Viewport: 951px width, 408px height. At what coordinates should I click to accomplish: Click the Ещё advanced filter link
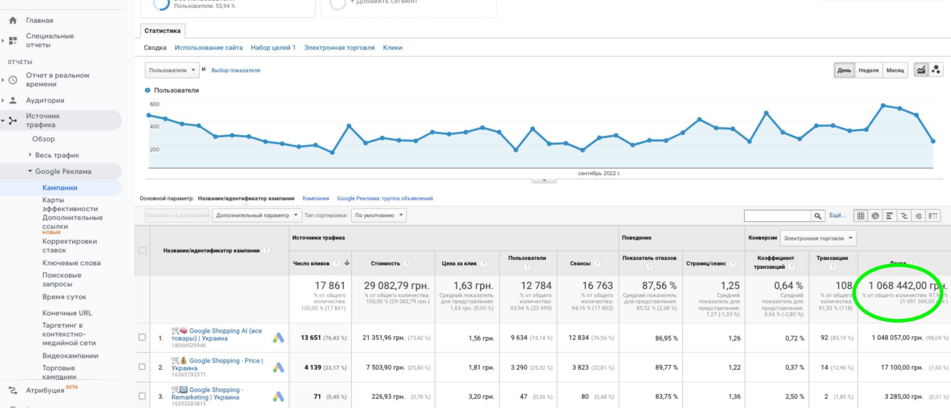837,215
